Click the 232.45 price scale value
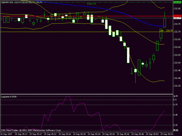Viewport: 182px width, 136px height. click(x=177, y=70)
